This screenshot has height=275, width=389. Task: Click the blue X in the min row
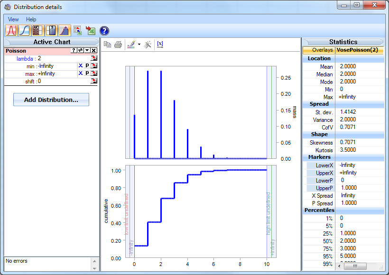tap(81, 66)
